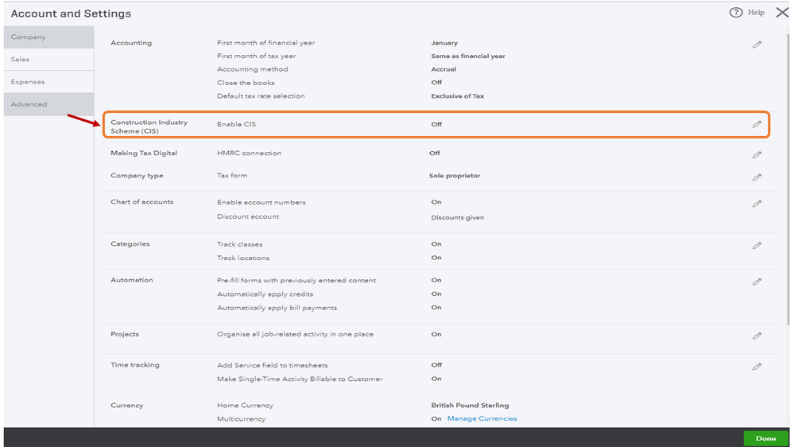Select the Track classes setting

click(239, 244)
